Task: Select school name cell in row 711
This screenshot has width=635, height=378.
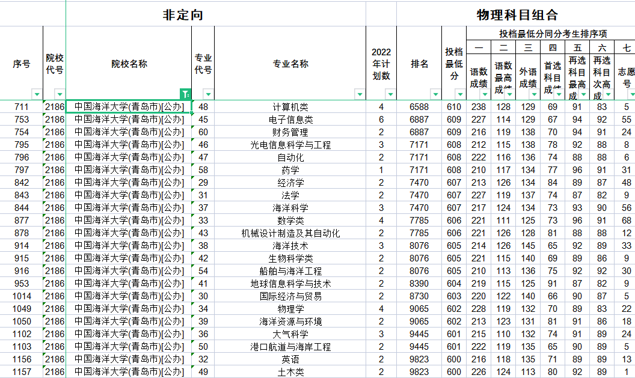Action: 129,107
